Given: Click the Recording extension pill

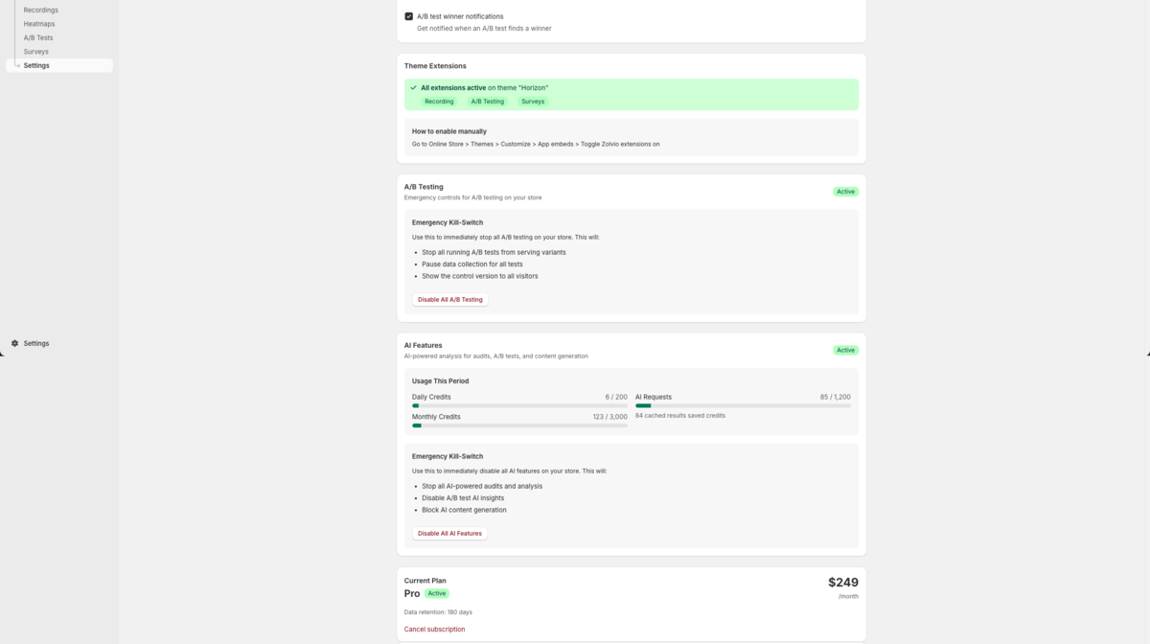Looking at the screenshot, I should [439, 101].
